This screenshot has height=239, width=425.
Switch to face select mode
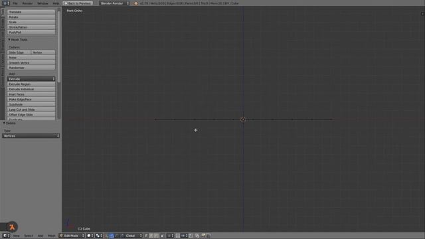pos(156,236)
